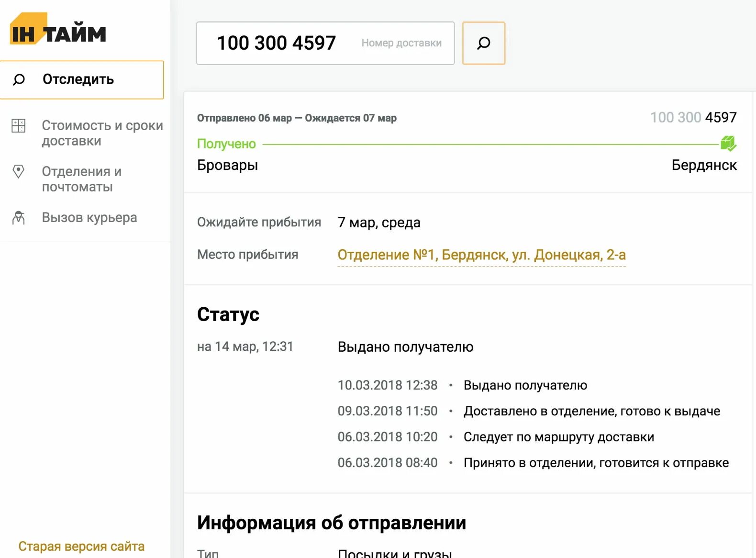Open Отделение №1, Бердянск address link
Viewport: 756px width, 558px height.
pyautogui.click(x=482, y=255)
